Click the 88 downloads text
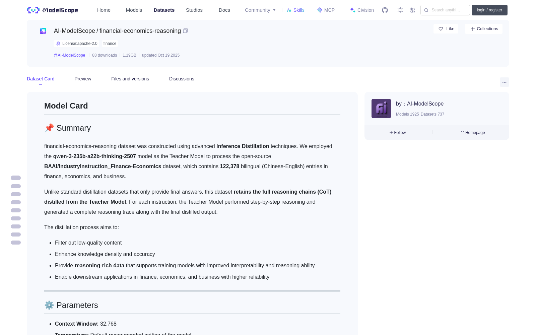 point(105,55)
